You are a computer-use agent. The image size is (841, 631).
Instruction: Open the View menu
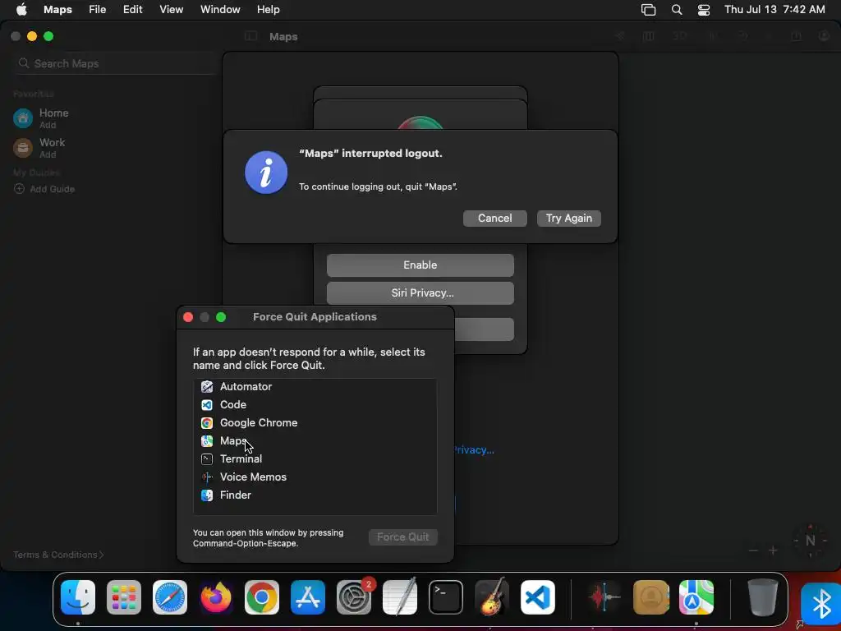171,10
